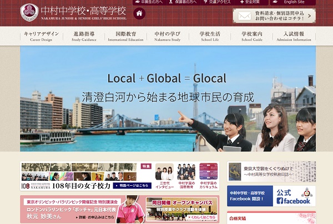Open 三世代インタビュー thumbnail
The height and width of the screenshot is (224, 333).
[165, 176]
